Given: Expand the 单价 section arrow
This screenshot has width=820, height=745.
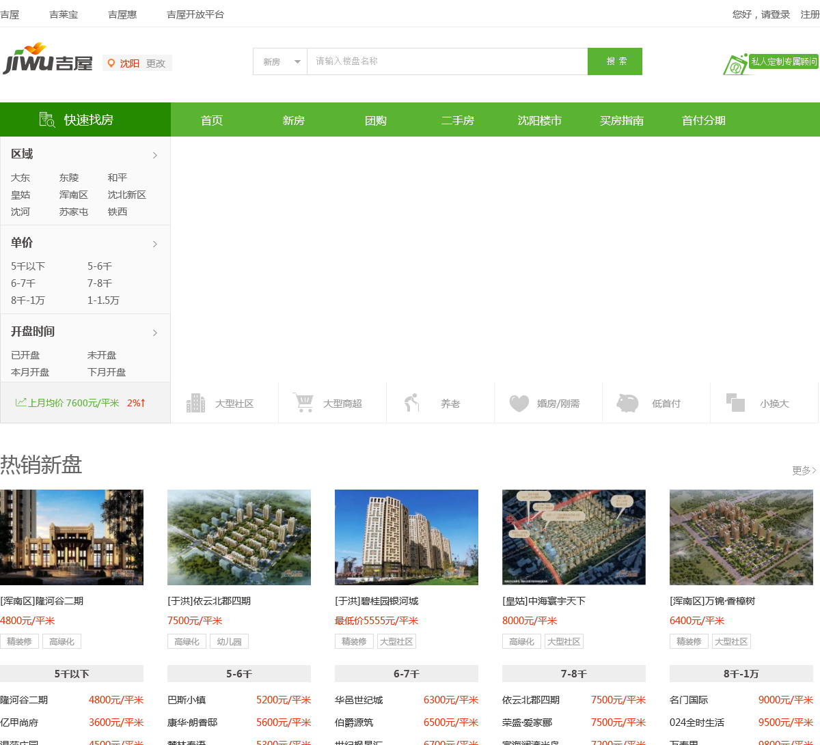Looking at the screenshot, I should tap(155, 244).
